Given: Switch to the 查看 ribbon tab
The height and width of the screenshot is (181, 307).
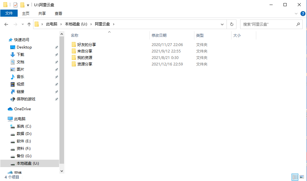Looking at the screenshot, I should [58, 13].
